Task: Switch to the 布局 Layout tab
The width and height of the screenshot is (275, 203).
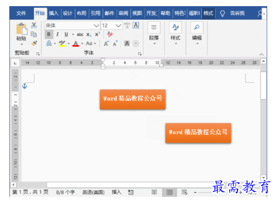Action: [x=82, y=13]
